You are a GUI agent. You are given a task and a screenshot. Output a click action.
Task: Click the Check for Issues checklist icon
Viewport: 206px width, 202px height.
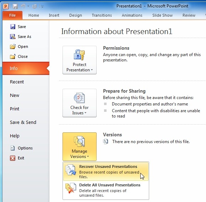[79, 98]
